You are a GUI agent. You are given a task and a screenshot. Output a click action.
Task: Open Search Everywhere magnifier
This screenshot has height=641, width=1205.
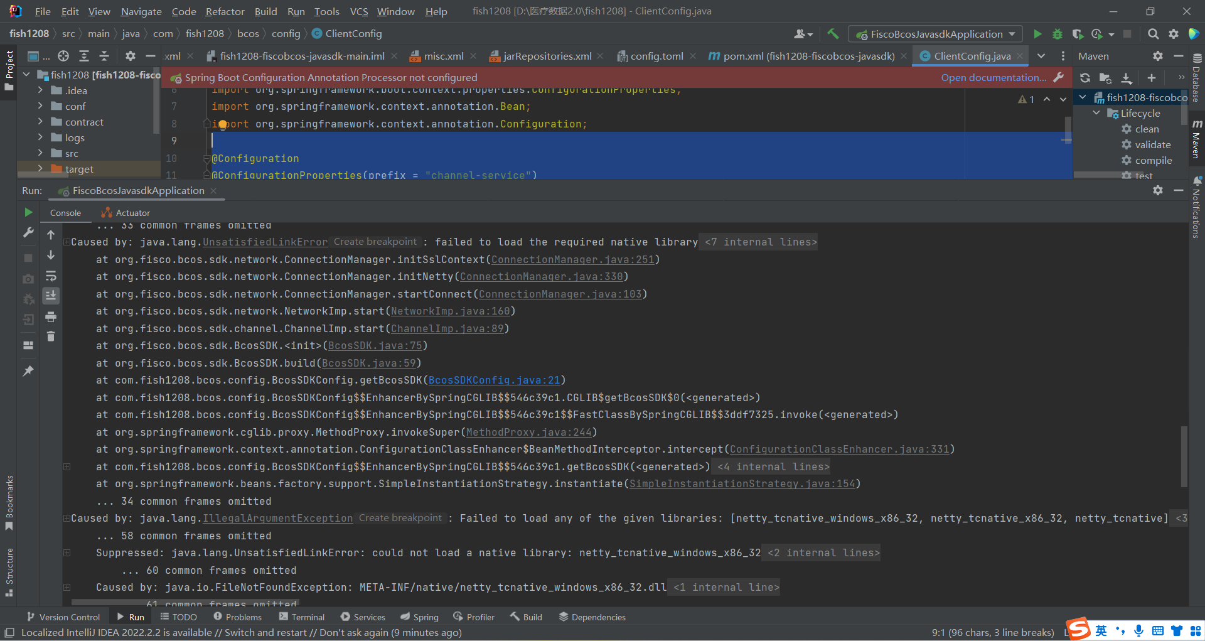(1154, 34)
